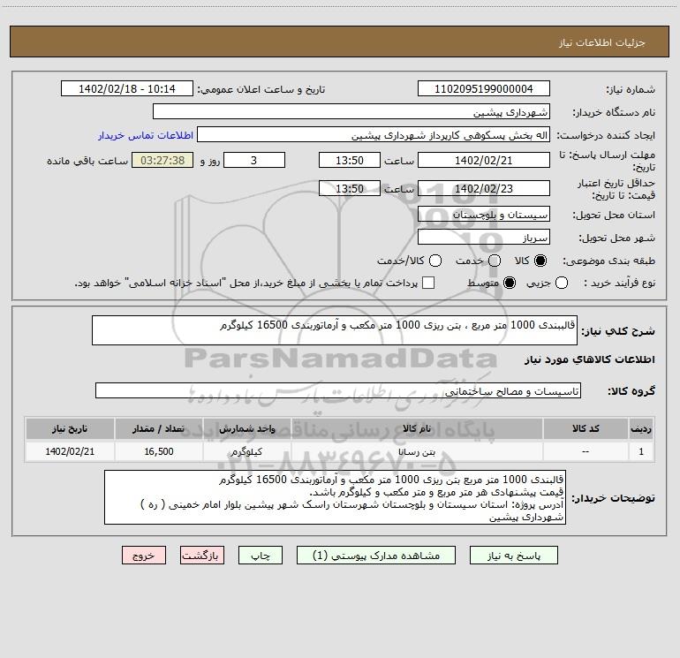Click the شرح کلی نیاز description box
Image resolution: width=680 pixels, height=658 pixels.
pos(335,330)
